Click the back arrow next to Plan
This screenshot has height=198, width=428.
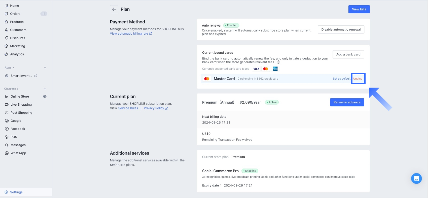[114, 9]
